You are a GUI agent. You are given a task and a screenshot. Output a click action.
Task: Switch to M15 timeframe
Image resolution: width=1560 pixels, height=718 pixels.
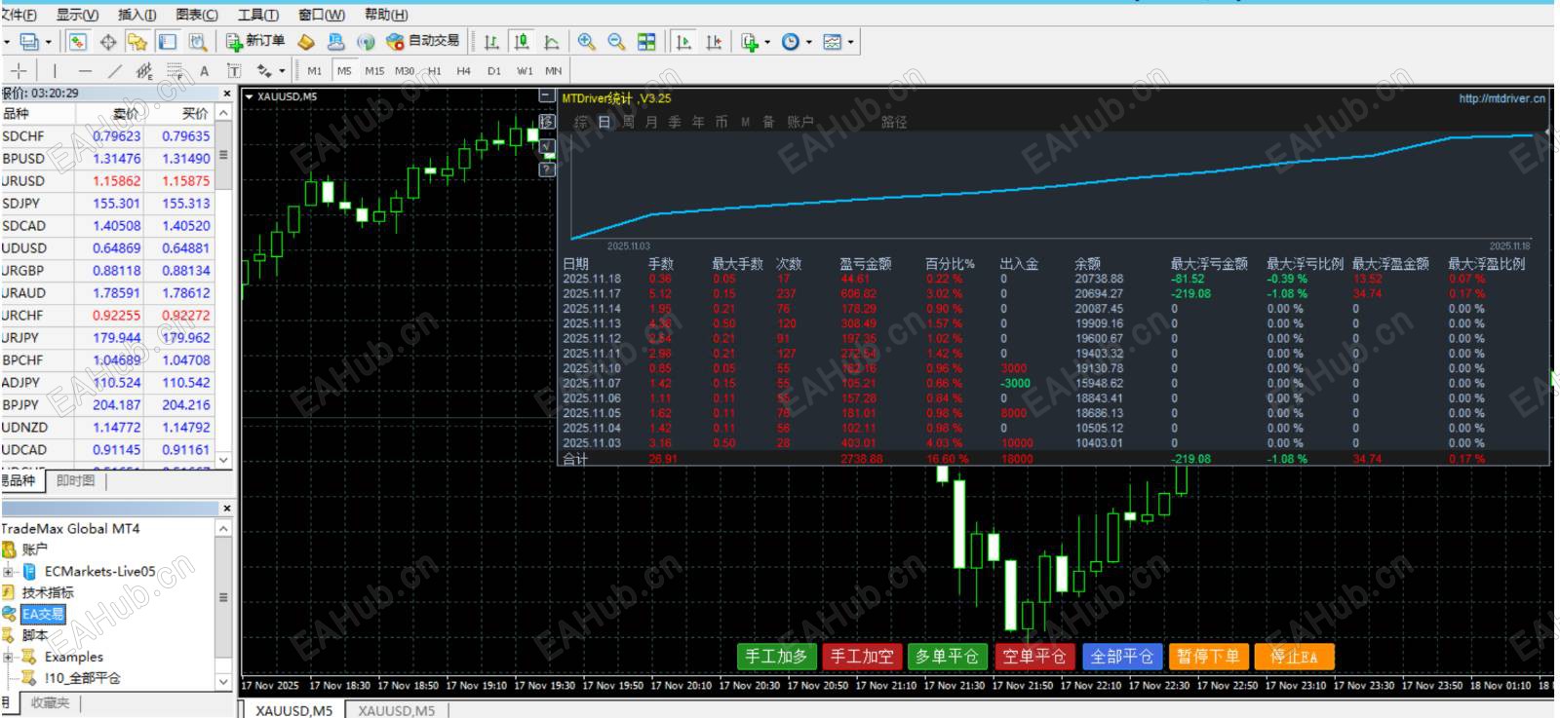(374, 70)
